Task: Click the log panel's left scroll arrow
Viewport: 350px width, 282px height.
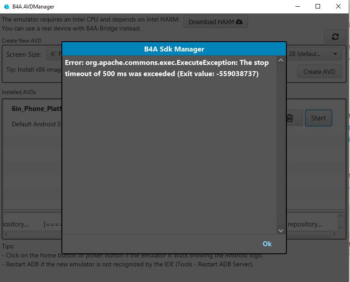Action: tap(6, 234)
